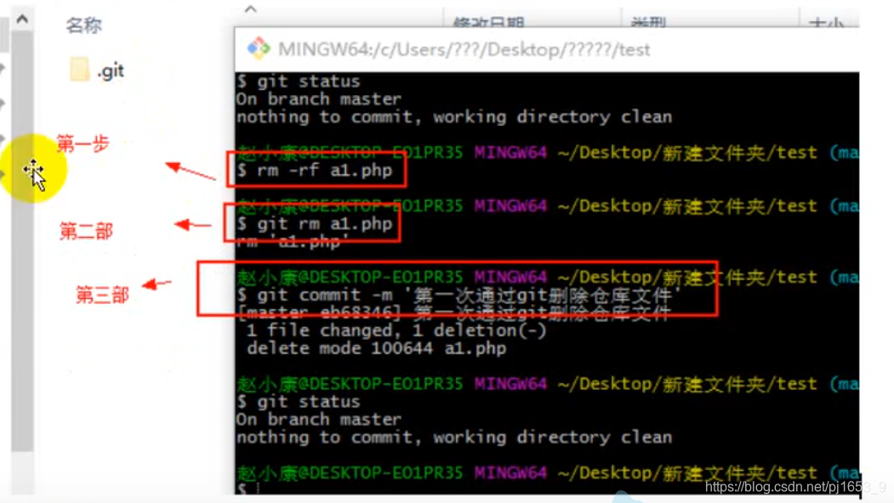The image size is (894, 503).
Task: Click first 'nothing to commit, working directory clean' line
Action: pyautogui.click(x=454, y=116)
